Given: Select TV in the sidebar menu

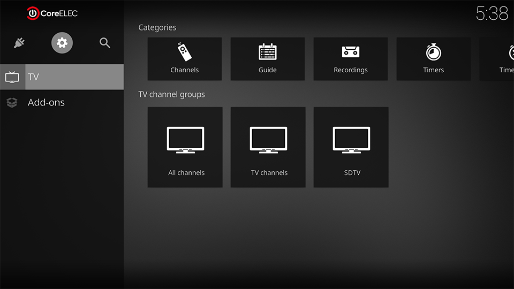Looking at the screenshot, I should (x=62, y=77).
